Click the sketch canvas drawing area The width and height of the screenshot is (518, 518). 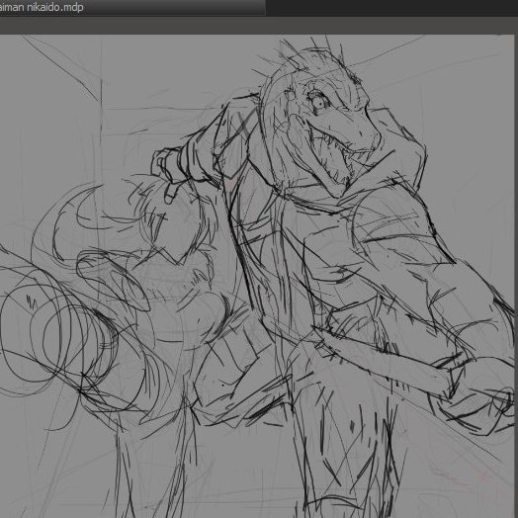[257, 276]
